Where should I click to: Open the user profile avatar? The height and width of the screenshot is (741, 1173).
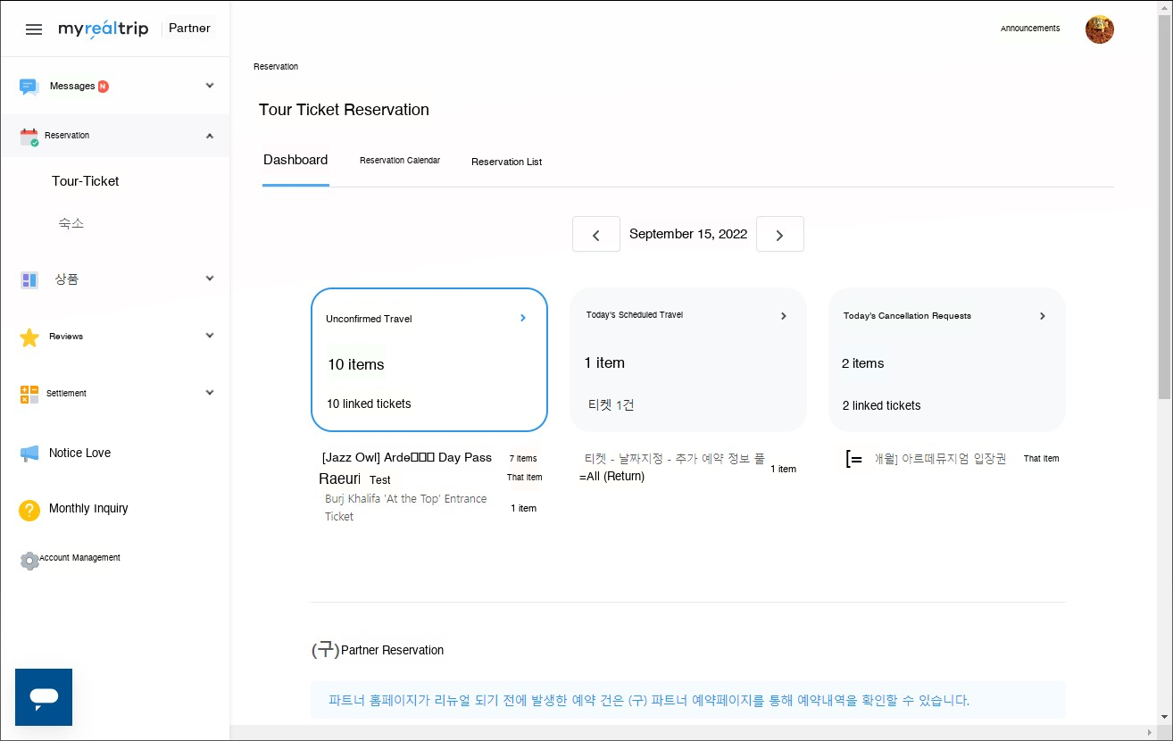pyautogui.click(x=1099, y=29)
